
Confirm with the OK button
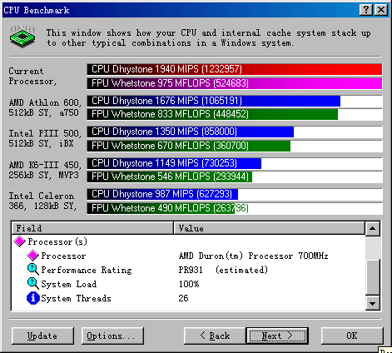click(x=352, y=336)
